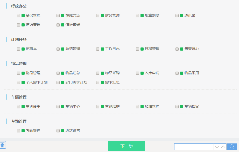
Task: Check the 车辆维护 checkbox
Action: point(98,107)
